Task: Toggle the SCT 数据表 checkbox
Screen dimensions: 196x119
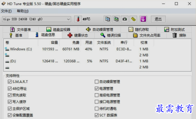Action: tap(97, 115)
